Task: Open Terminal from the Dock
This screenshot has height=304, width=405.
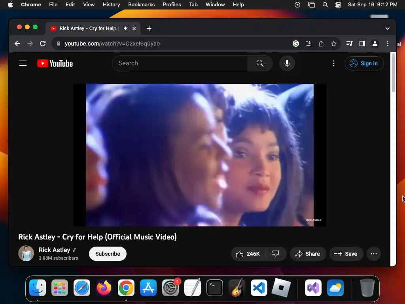Action: (215, 288)
